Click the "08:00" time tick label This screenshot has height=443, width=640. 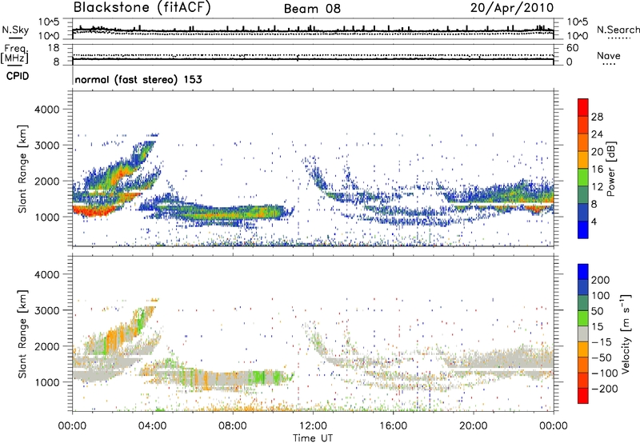233,426
